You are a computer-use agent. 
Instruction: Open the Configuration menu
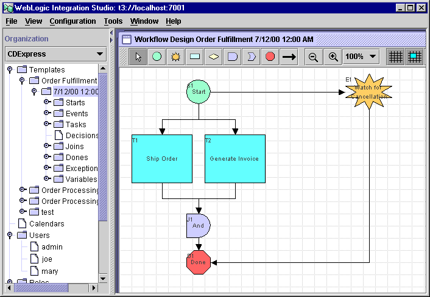coord(72,21)
